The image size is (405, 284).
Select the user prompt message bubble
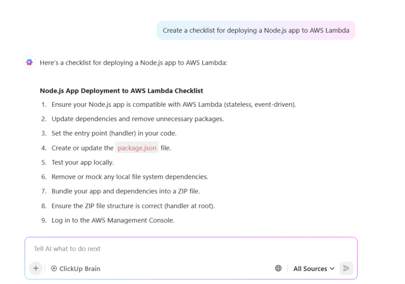tap(256, 31)
